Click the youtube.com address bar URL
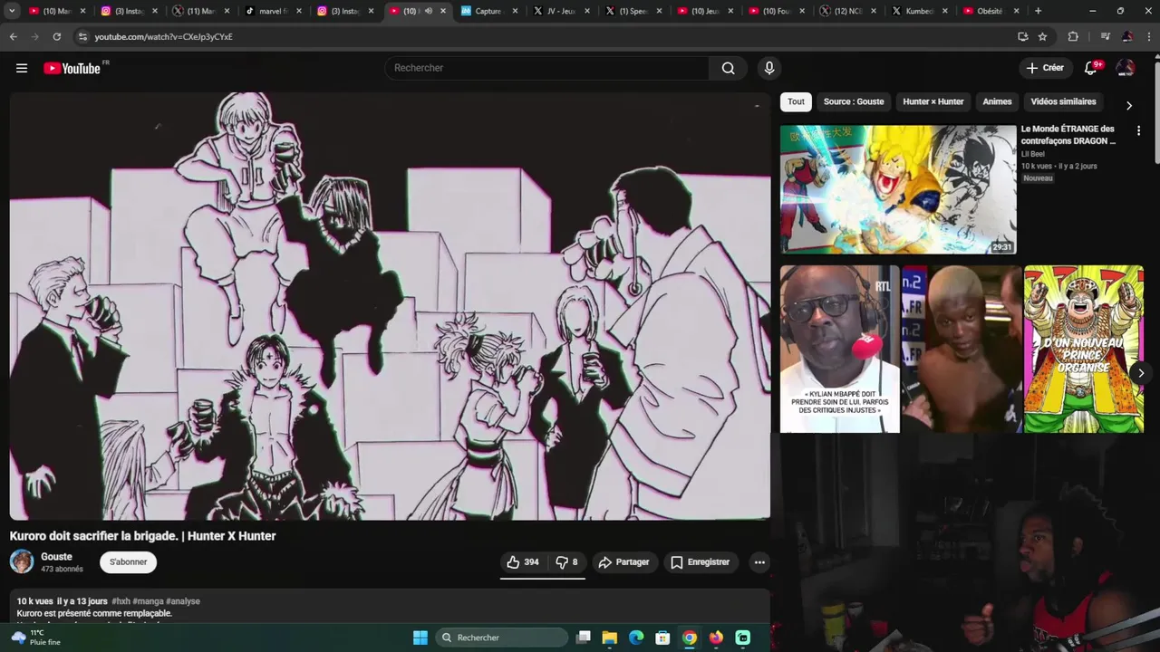The width and height of the screenshot is (1160, 652). click(x=163, y=37)
